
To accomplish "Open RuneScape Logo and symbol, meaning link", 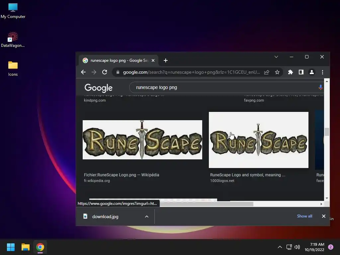I will [x=247, y=175].
